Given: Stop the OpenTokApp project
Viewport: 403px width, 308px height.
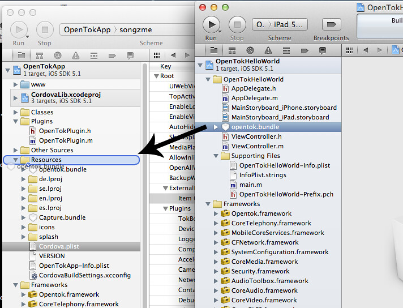Looking at the screenshot, I should [x=45, y=30].
